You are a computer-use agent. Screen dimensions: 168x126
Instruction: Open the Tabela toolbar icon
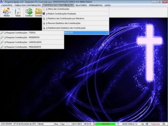pos(18,12)
